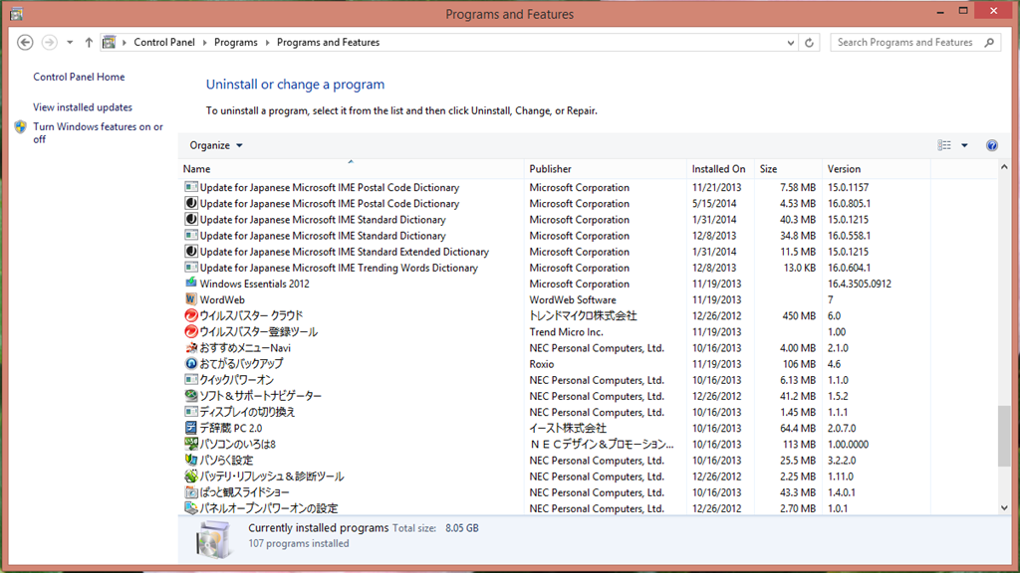
Task: Open Turn Windows features on or off
Action: click(x=99, y=133)
